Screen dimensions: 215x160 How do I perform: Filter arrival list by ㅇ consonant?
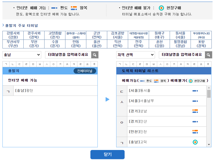point(167,64)
